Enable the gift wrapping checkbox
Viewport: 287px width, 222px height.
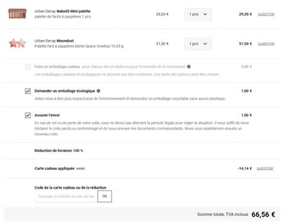pos(28,67)
